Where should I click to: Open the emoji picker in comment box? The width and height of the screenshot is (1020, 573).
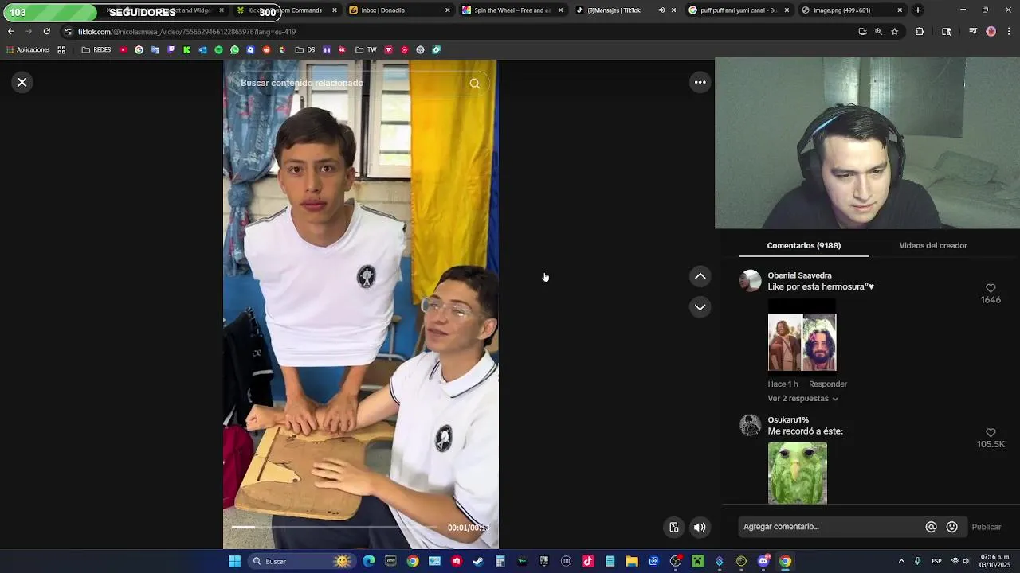951,527
